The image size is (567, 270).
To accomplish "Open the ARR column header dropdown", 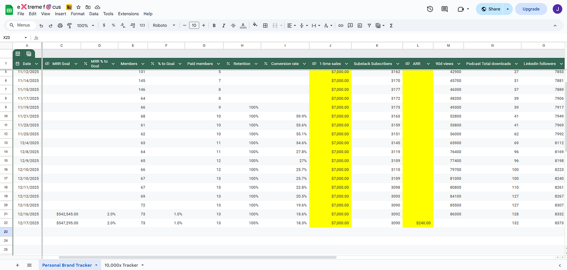I will pos(428,64).
